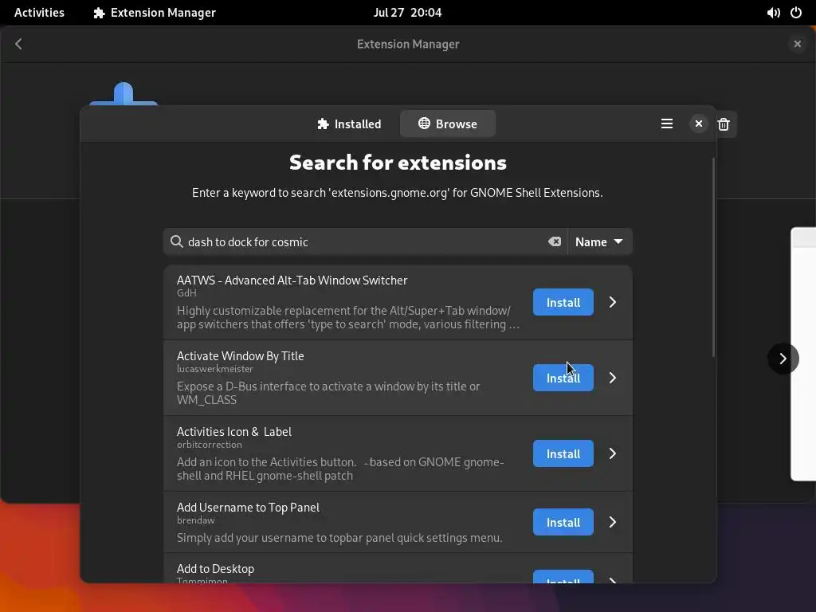Expand details for AATWS extension
Viewport: 816px width, 612px height.
(613, 302)
